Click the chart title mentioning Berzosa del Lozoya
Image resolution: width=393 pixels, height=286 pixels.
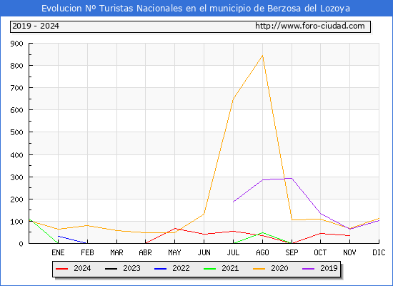point(196,9)
